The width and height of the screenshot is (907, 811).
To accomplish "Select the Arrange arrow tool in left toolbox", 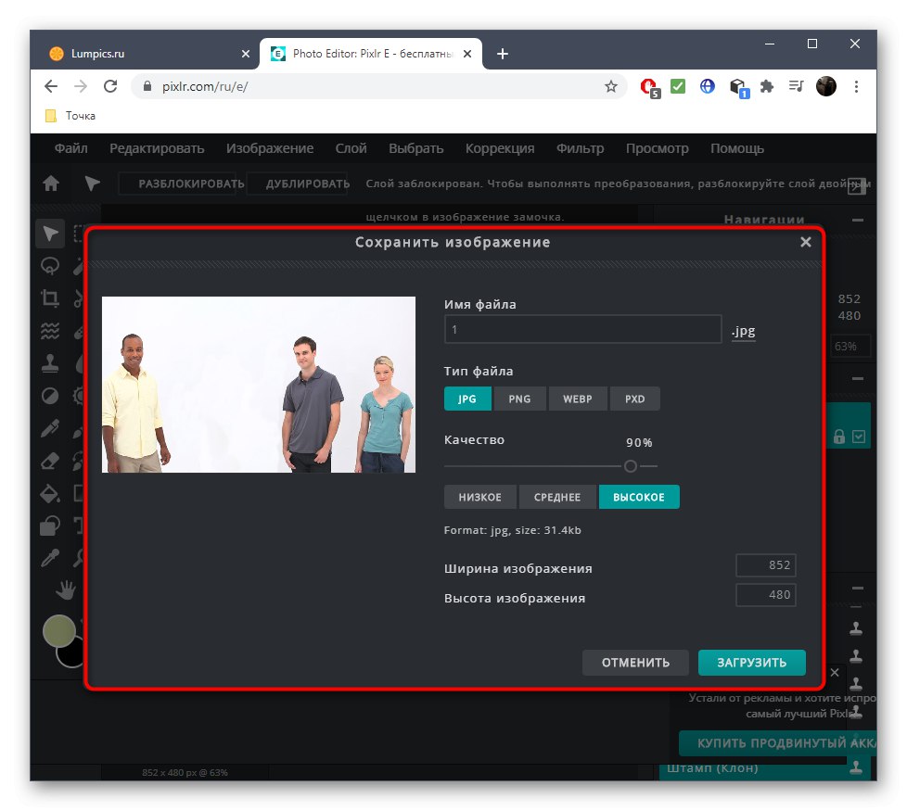I will [50, 234].
